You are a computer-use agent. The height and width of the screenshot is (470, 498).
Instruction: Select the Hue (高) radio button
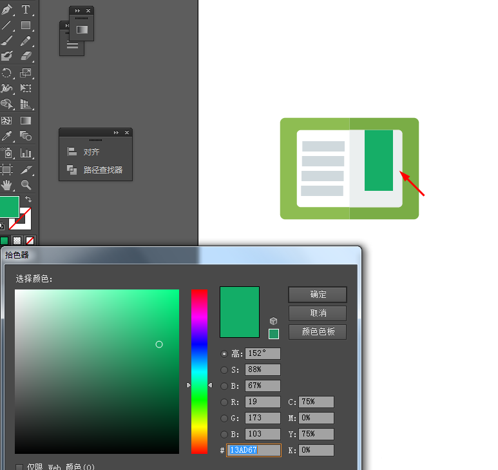point(224,354)
